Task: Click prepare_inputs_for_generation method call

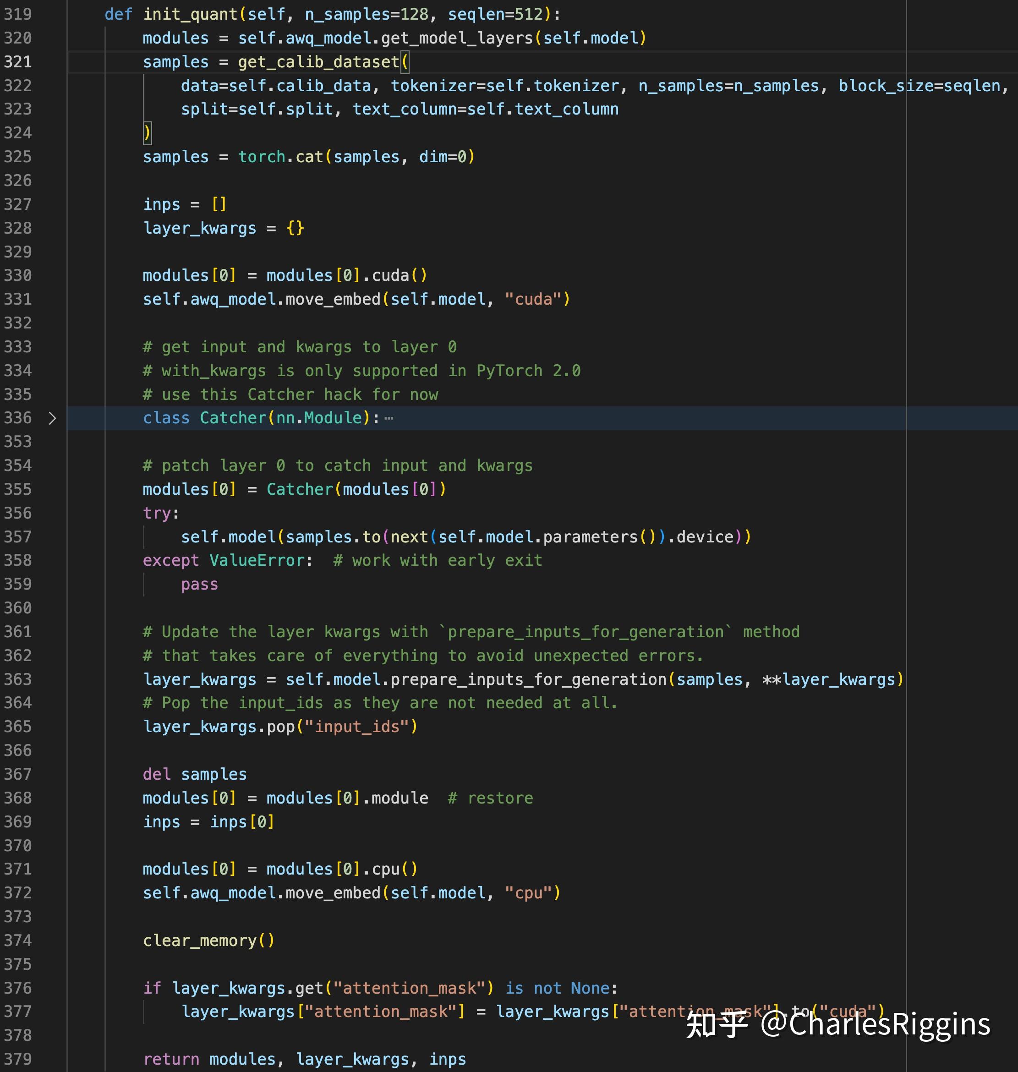Action: coord(529,680)
